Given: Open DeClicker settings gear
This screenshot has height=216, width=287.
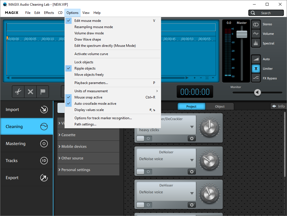Looking at the screenshot, I should 192,139.
